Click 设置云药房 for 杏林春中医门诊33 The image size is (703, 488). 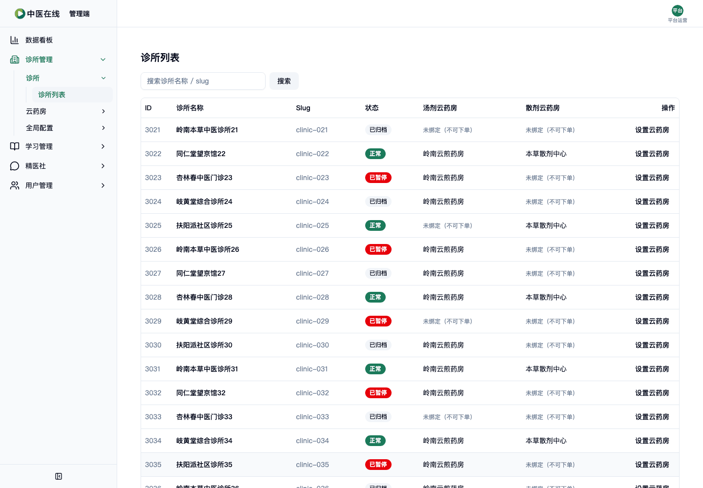point(652,417)
